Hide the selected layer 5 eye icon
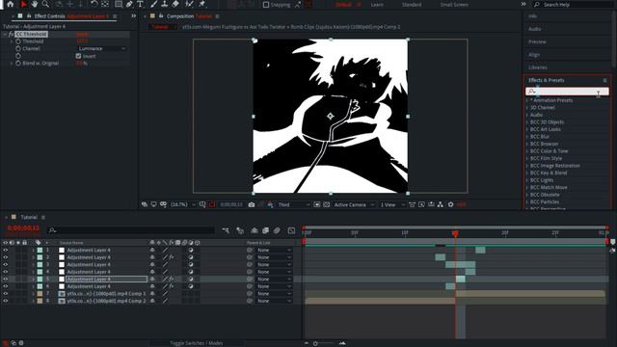This screenshot has height=347, width=617. click(x=5, y=279)
